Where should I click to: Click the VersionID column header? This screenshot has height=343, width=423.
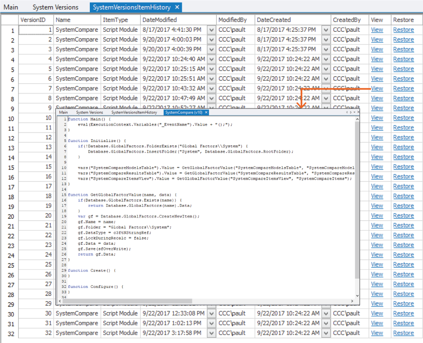[x=36, y=20]
